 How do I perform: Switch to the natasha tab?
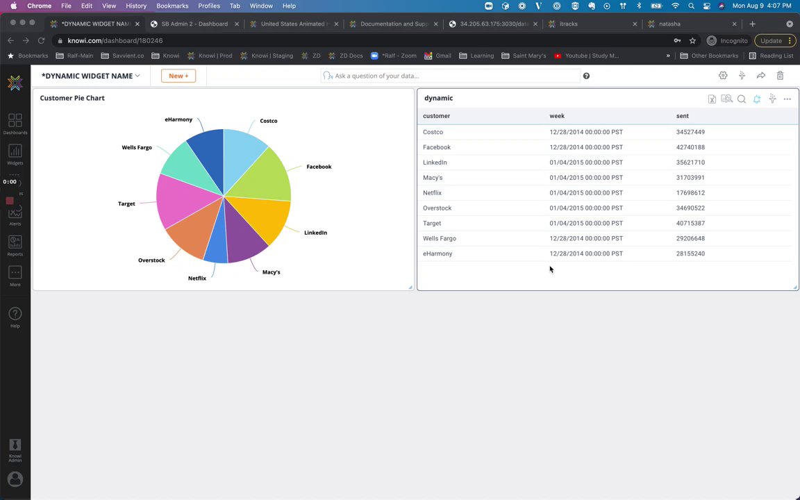point(692,24)
